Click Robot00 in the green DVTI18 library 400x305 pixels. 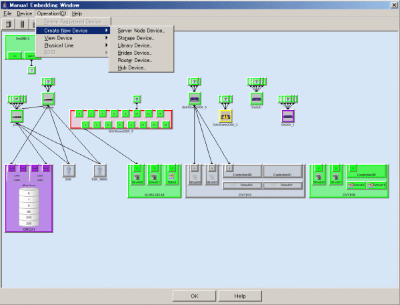pos(357,185)
